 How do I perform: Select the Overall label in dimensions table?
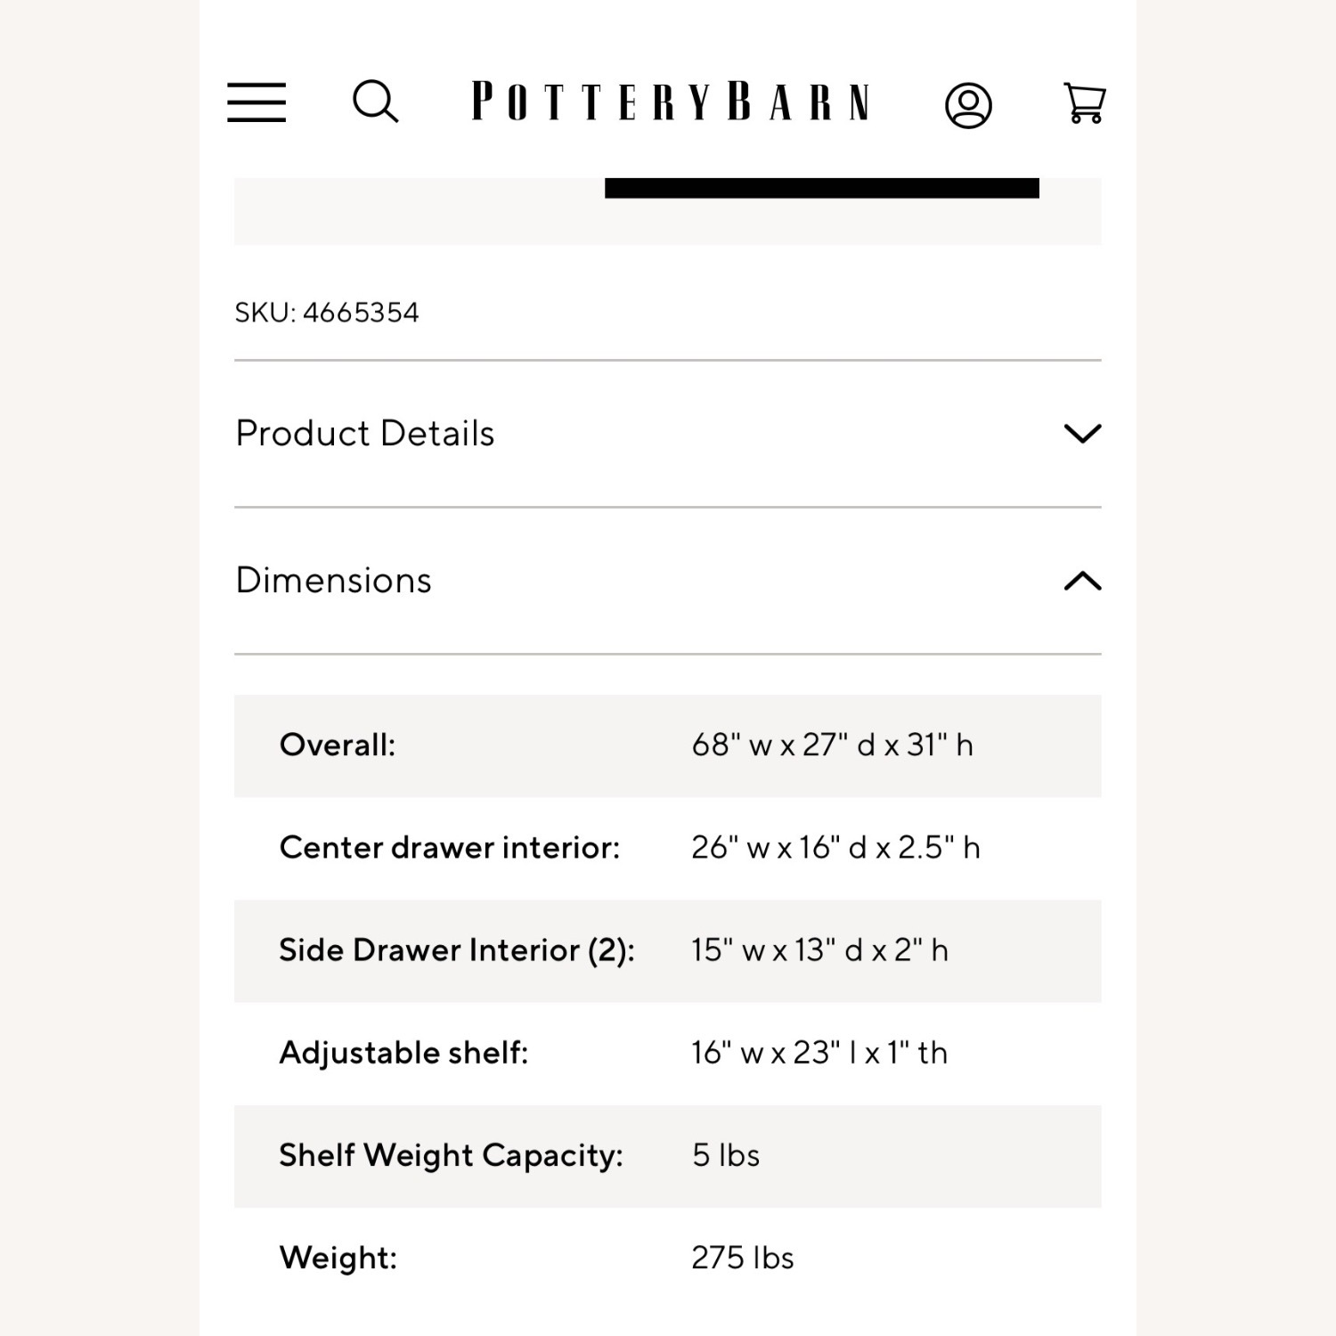(x=337, y=745)
